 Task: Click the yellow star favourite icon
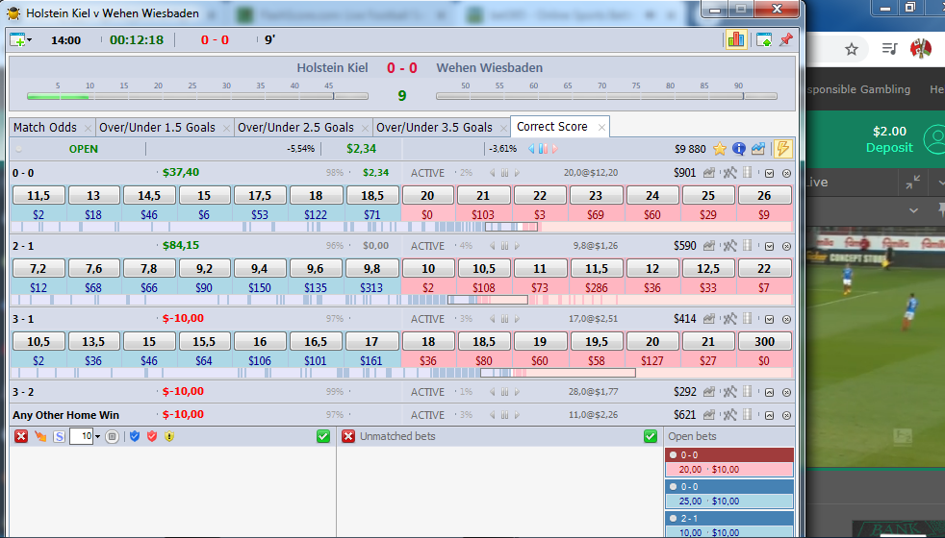[720, 149]
